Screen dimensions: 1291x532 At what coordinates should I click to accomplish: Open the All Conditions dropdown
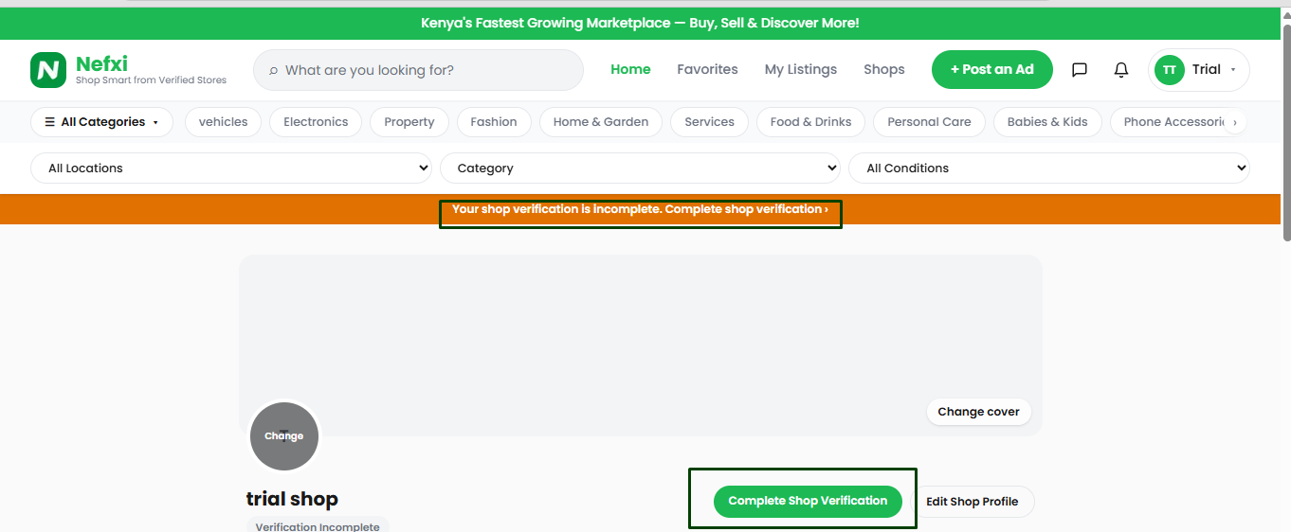1049,168
